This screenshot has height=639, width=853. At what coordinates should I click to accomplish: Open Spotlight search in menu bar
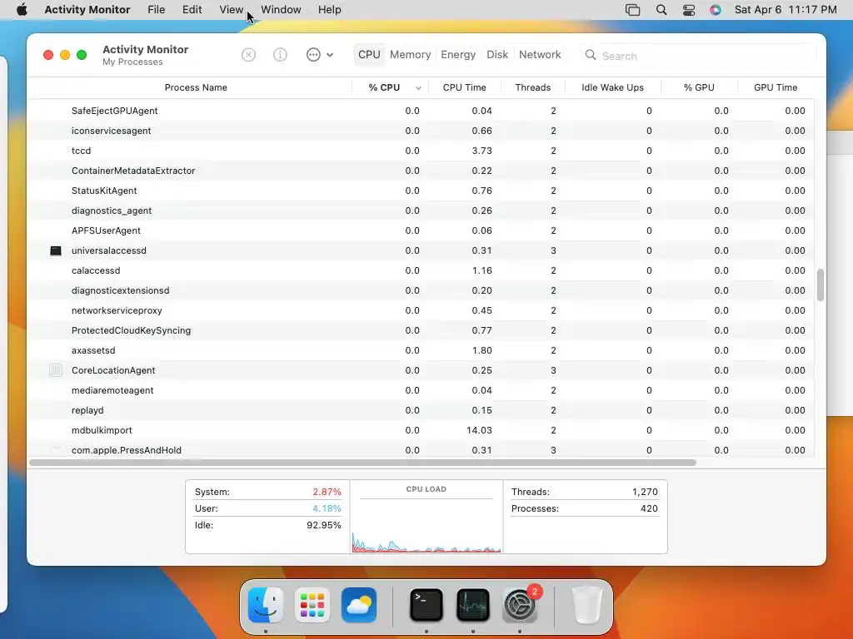[x=661, y=10]
